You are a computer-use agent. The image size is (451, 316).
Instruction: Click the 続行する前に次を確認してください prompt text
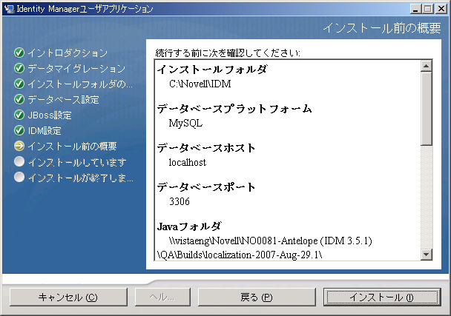(x=228, y=53)
